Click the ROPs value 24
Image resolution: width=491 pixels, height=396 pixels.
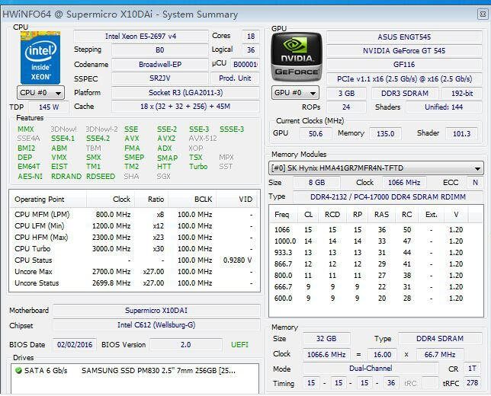click(x=346, y=107)
